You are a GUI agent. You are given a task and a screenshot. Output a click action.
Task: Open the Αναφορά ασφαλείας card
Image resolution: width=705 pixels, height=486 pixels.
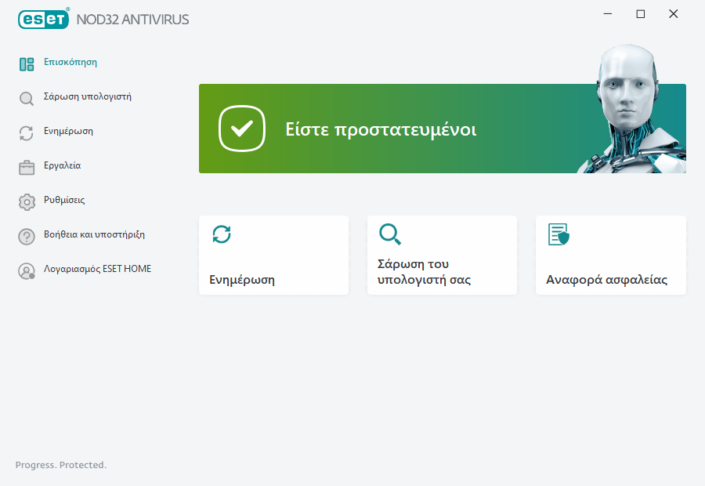click(610, 255)
